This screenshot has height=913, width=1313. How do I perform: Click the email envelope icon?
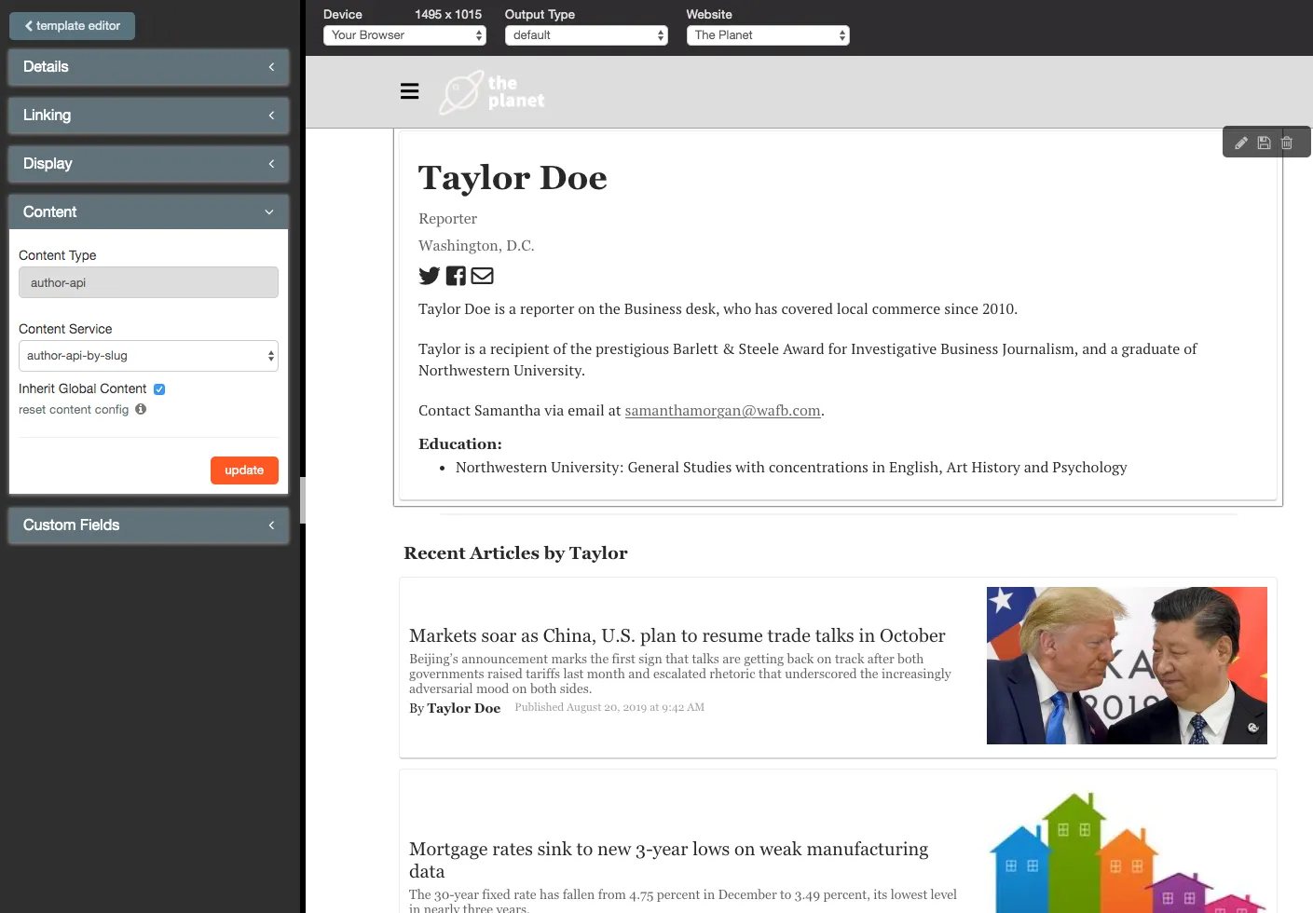point(482,276)
